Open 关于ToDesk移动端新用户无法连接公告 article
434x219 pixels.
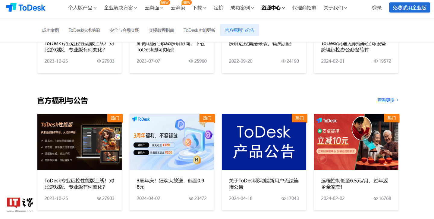(x=264, y=184)
